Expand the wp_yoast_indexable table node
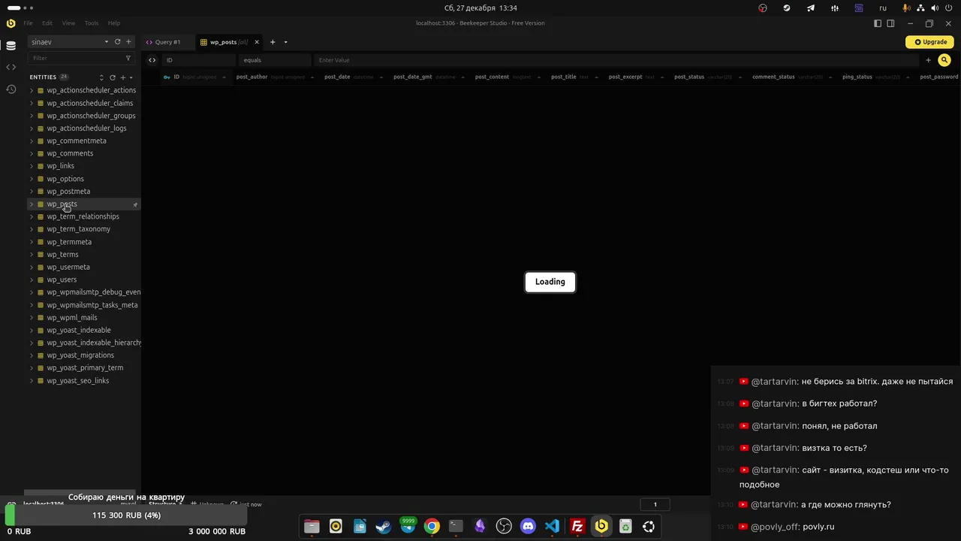This screenshot has width=961, height=541. click(x=31, y=331)
